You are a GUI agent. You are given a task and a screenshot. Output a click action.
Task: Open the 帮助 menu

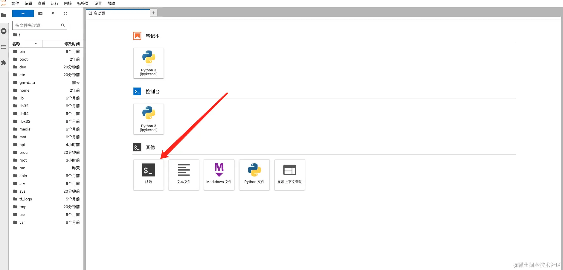(111, 4)
